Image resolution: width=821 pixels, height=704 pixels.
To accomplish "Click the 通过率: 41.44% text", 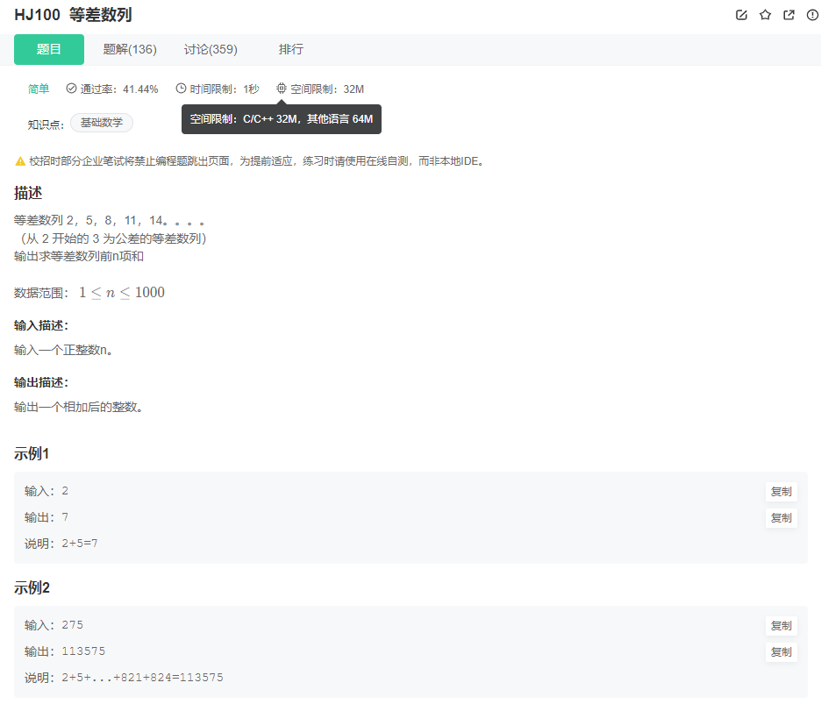I will [119, 89].
